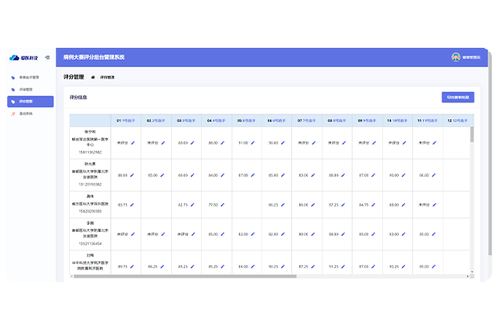This screenshot has height=330, width=497.
Task: Edit the 84.75 score under column 09
Action: point(374,205)
